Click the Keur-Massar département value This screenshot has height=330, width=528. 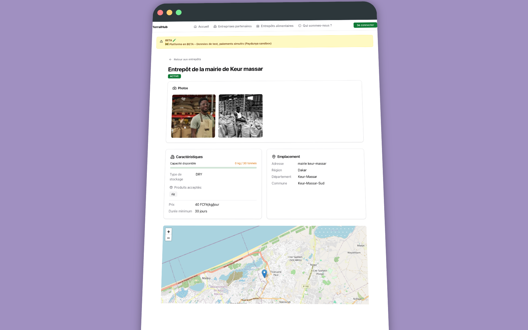[307, 177]
